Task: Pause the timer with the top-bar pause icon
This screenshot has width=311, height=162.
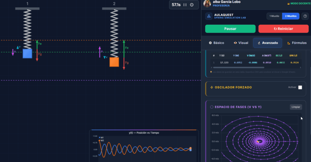Action: (185, 5)
